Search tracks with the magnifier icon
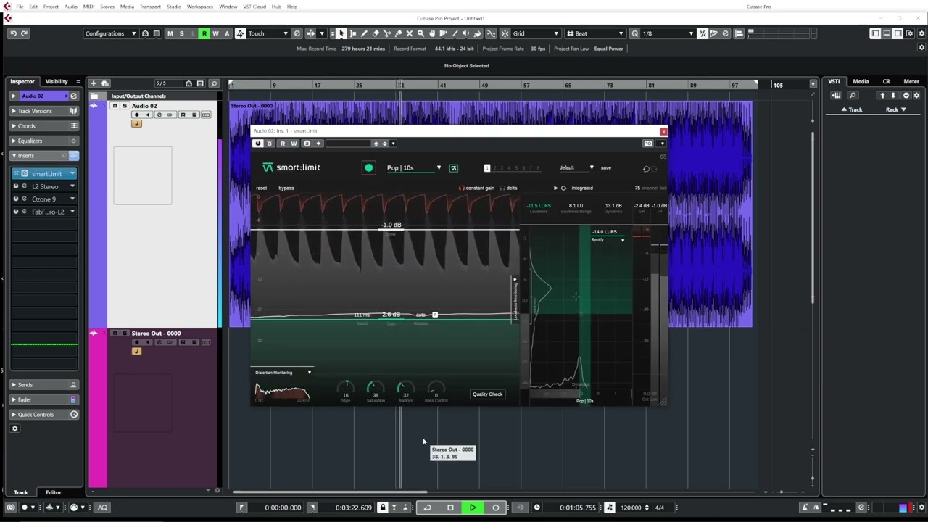The height and width of the screenshot is (522, 928). pos(213,83)
